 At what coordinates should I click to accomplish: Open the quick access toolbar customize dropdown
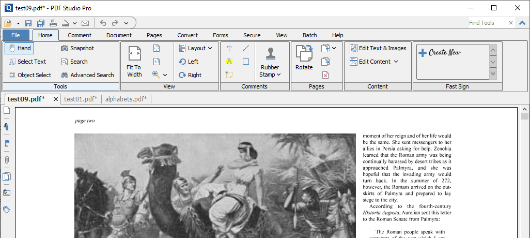127,23
